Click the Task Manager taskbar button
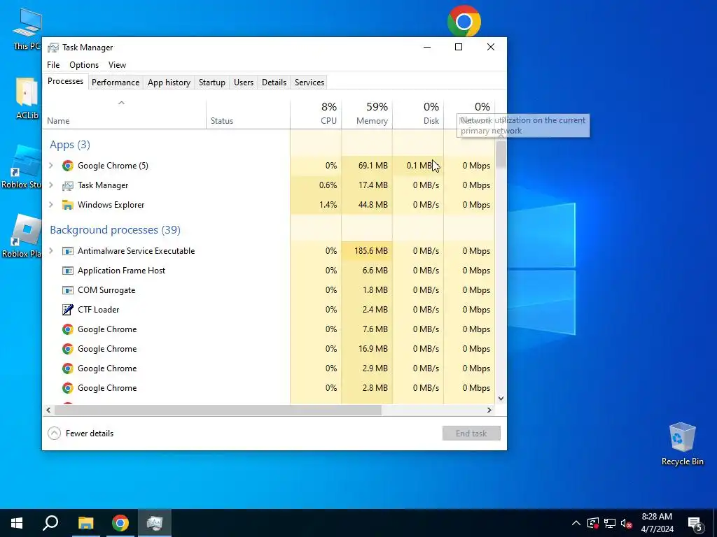 (155, 523)
